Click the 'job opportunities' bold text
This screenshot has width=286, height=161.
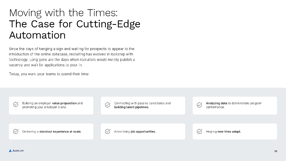tap(143, 131)
